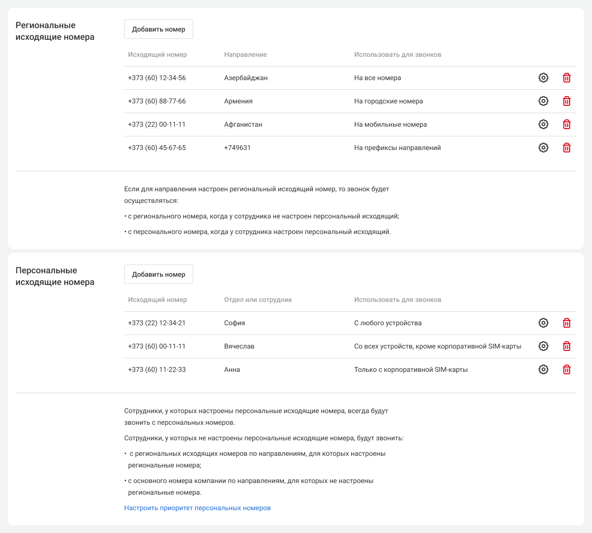The image size is (592, 533).
Task: Open settings for Анна's number
Action: coord(543,369)
